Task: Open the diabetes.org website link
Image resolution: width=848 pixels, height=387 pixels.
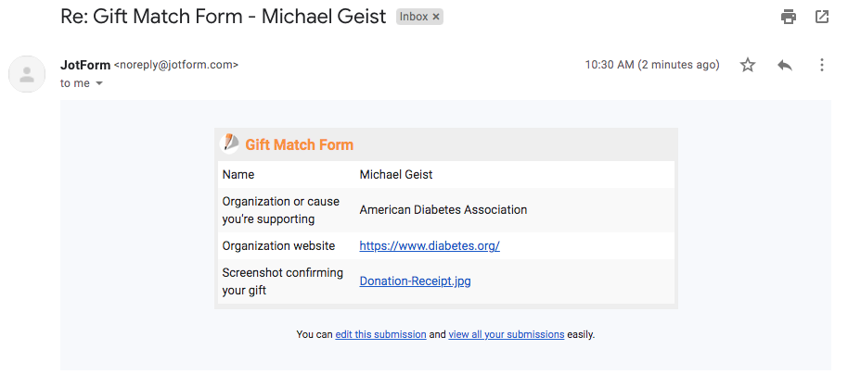Action: pos(430,245)
